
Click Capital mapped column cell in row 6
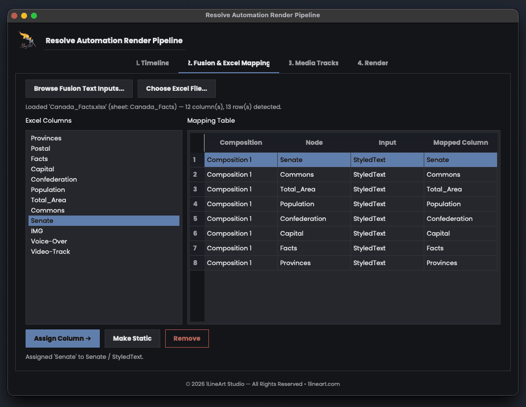pyautogui.click(x=461, y=234)
